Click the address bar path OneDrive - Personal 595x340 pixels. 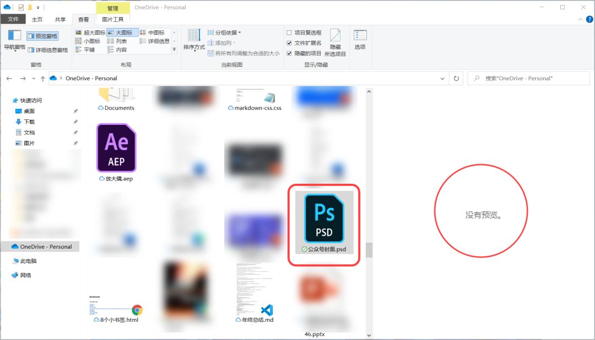(91, 78)
